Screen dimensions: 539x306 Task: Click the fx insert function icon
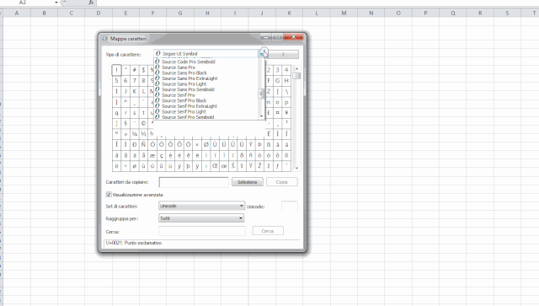[91, 3]
